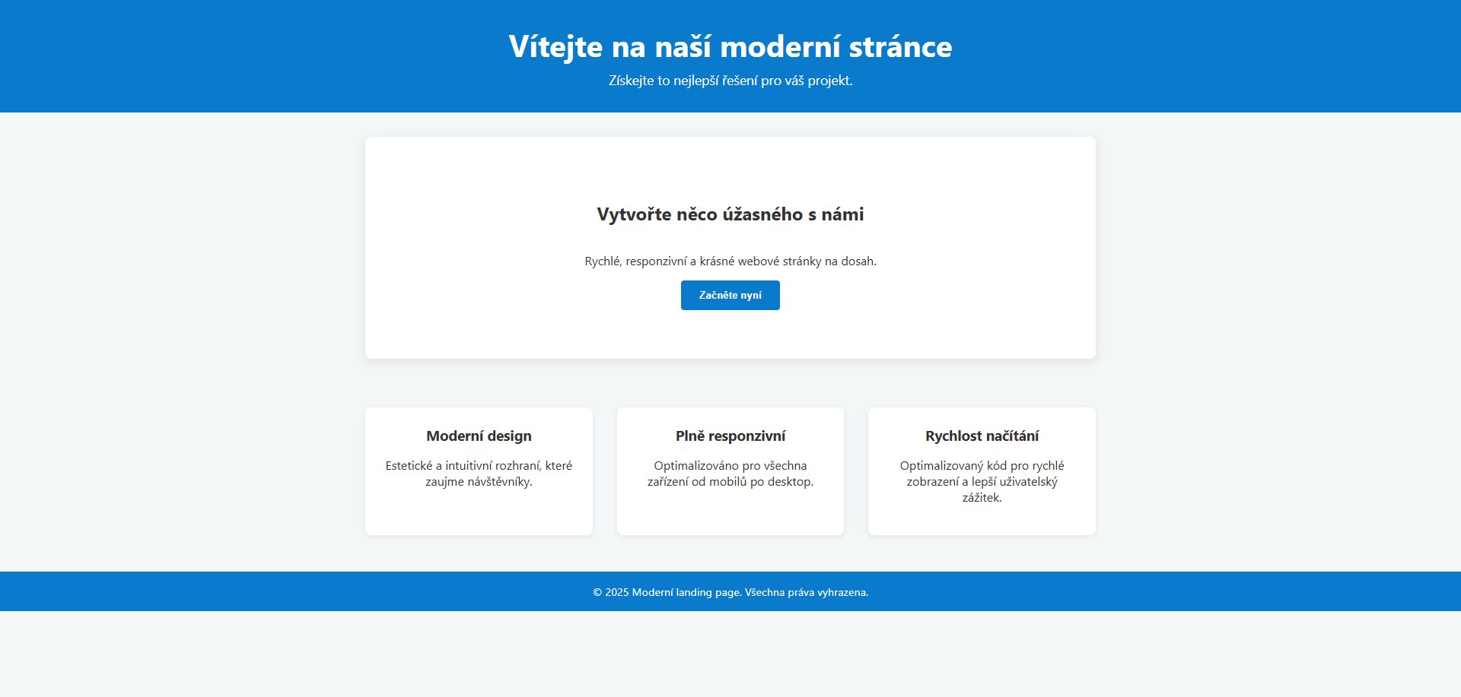Click the blue footer bar
The image size is (1461, 697).
[228, 591]
